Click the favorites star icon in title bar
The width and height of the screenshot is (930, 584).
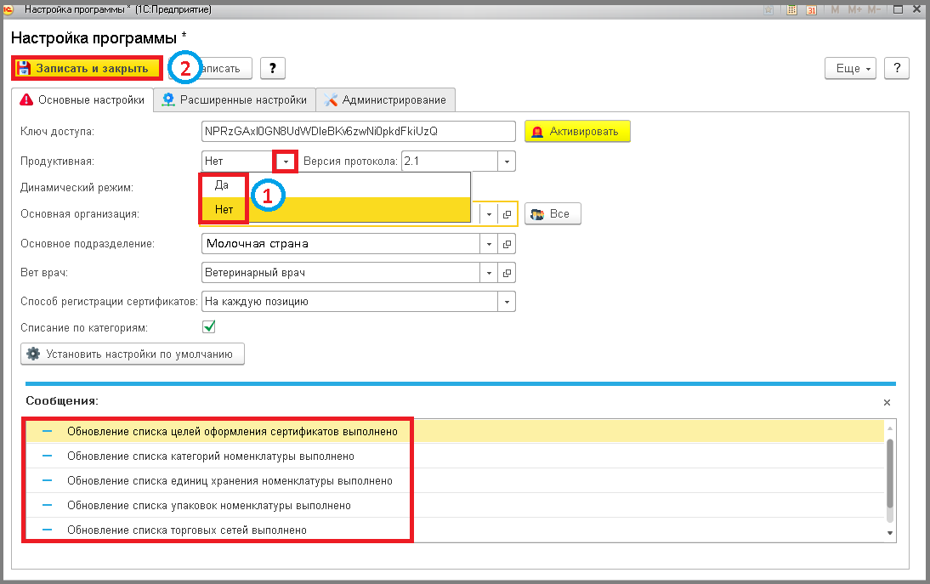pos(768,9)
